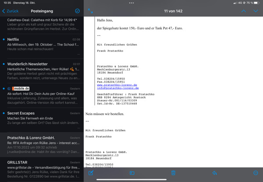Toggle unread dot on Wunderlich Newsletter
263x182 pixels.
click(x=4, y=64)
